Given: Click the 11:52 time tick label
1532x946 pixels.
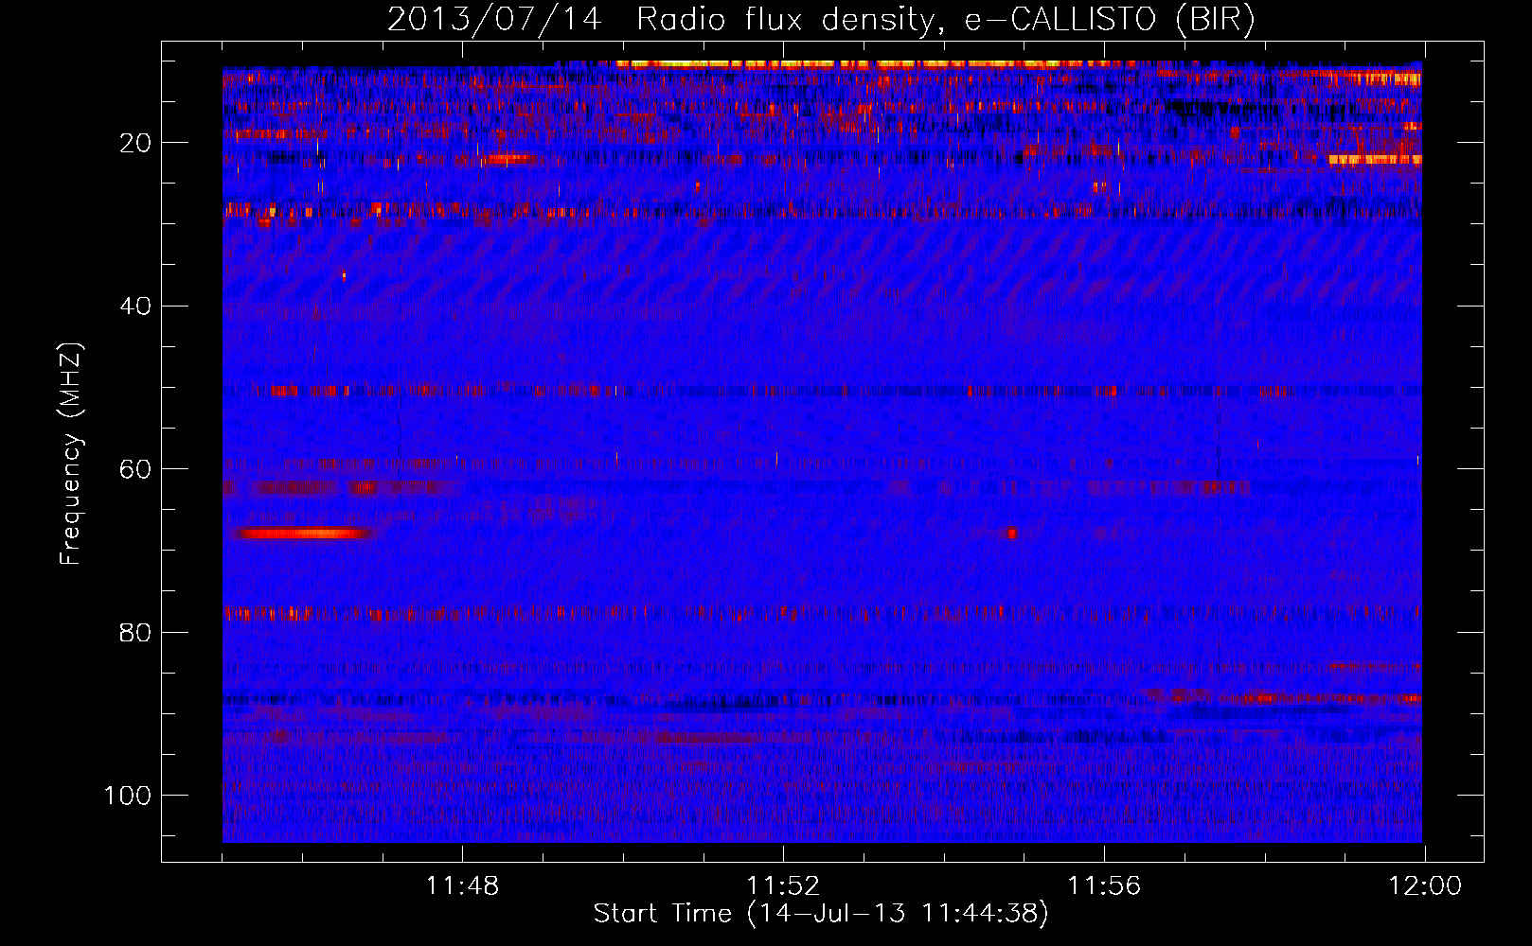Looking at the screenshot, I should tap(783, 886).
